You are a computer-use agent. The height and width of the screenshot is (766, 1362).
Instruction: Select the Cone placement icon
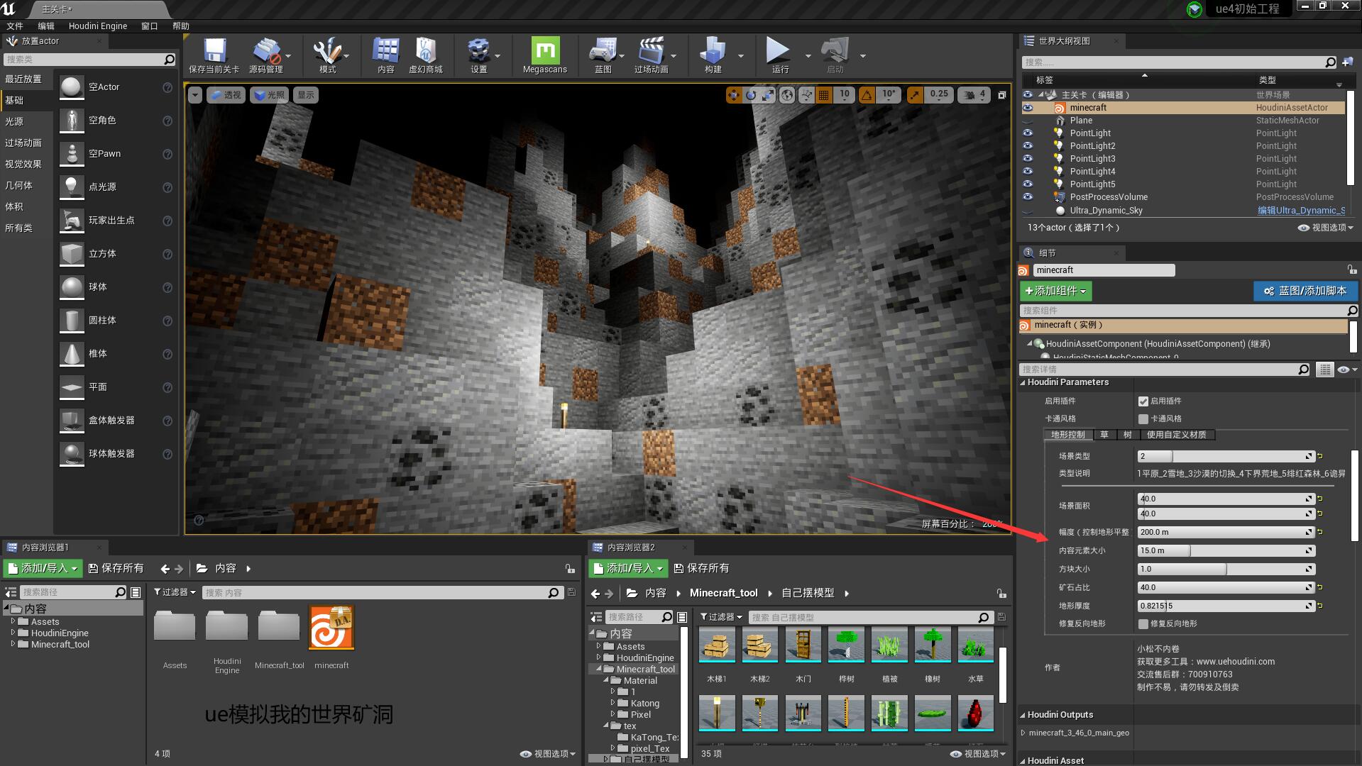click(x=71, y=354)
